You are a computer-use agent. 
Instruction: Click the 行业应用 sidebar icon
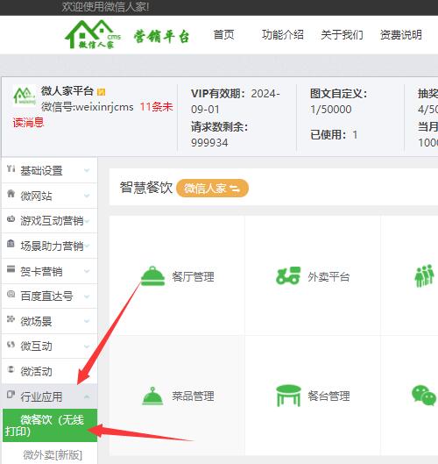[11, 395]
